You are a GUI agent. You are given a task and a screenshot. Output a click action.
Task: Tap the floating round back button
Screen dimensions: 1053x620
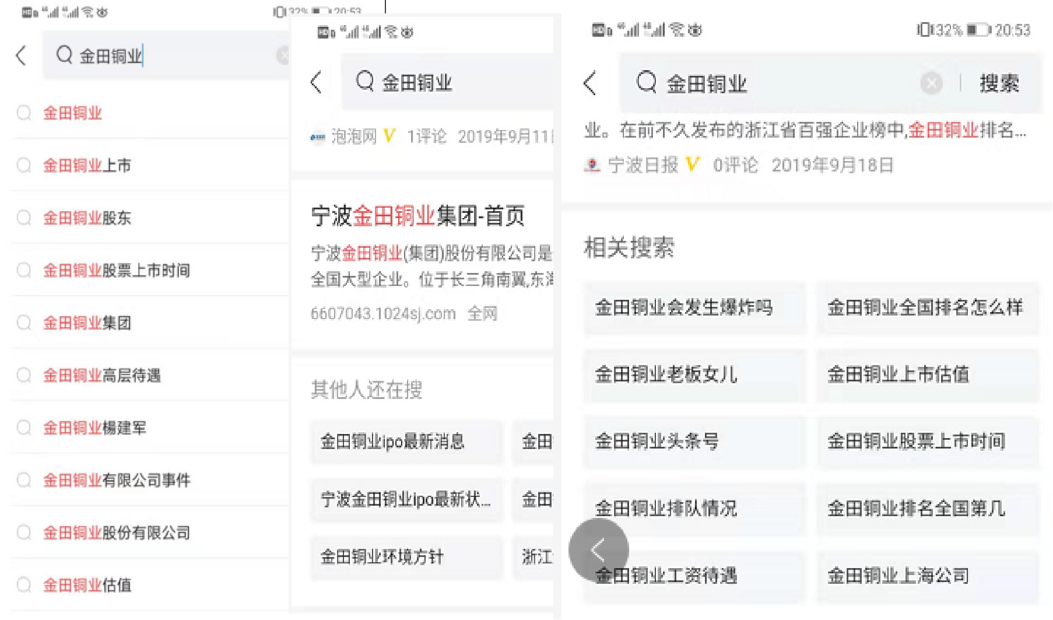tap(598, 549)
